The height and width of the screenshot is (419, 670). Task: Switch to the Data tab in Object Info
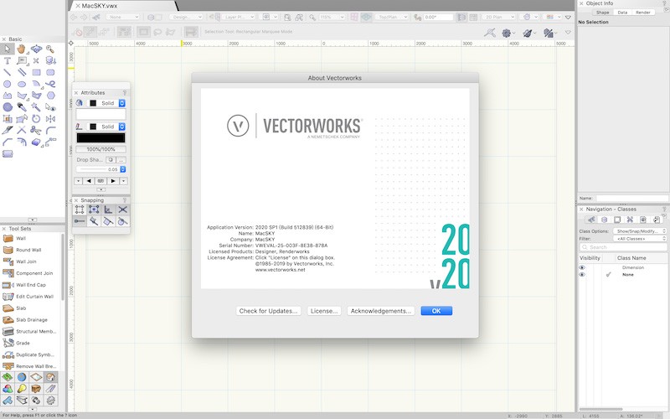[x=622, y=13]
